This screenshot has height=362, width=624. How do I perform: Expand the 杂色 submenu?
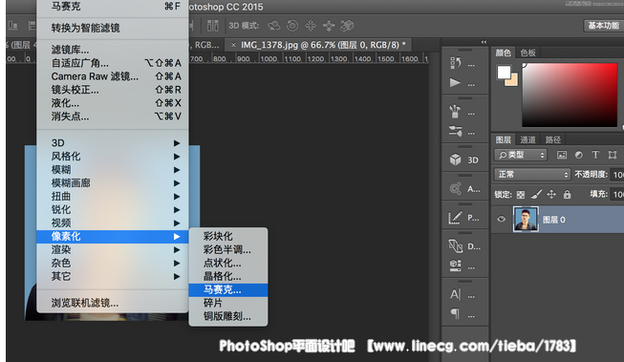[x=113, y=263]
